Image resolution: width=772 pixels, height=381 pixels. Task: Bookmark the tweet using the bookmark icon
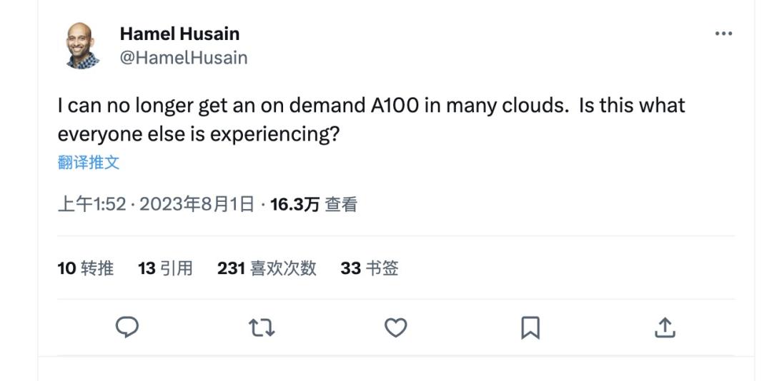530,327
